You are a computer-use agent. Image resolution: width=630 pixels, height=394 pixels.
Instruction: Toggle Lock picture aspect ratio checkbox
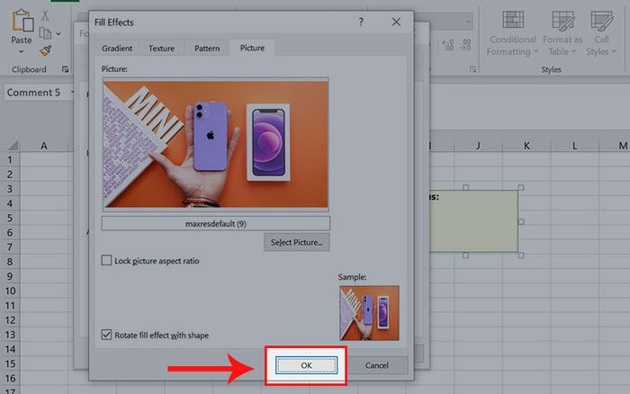pyautogui.click(x=106, y=260)
